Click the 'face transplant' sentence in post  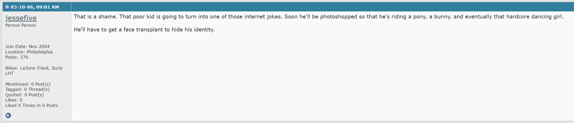point(144,30)
